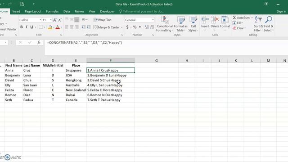Select cell containing 1.Anna I CruzHappy
Viewport: 288px width, 162px height.
[x=111, y=70]
